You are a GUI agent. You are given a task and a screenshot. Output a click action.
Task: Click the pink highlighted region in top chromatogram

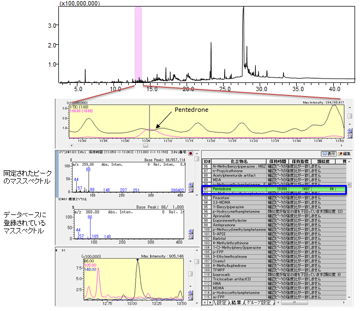tap(138, 44)
